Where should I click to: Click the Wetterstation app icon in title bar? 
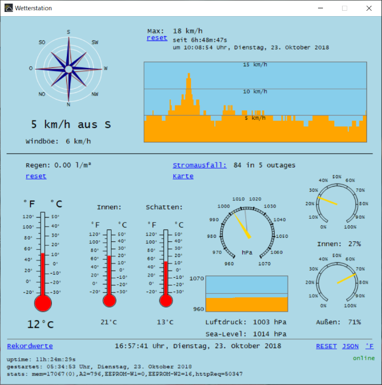pyautogui.click(x=7, y=8)
